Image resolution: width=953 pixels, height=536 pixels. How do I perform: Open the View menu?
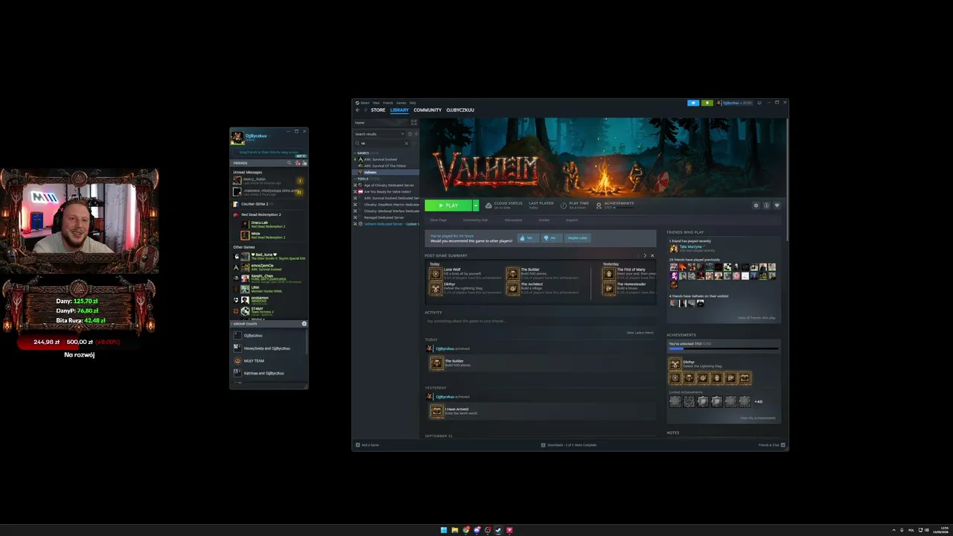[x=376, y=103]
